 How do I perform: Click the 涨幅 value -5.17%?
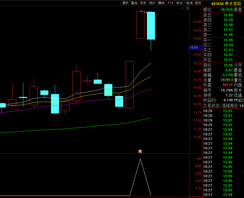pos(227,75)
